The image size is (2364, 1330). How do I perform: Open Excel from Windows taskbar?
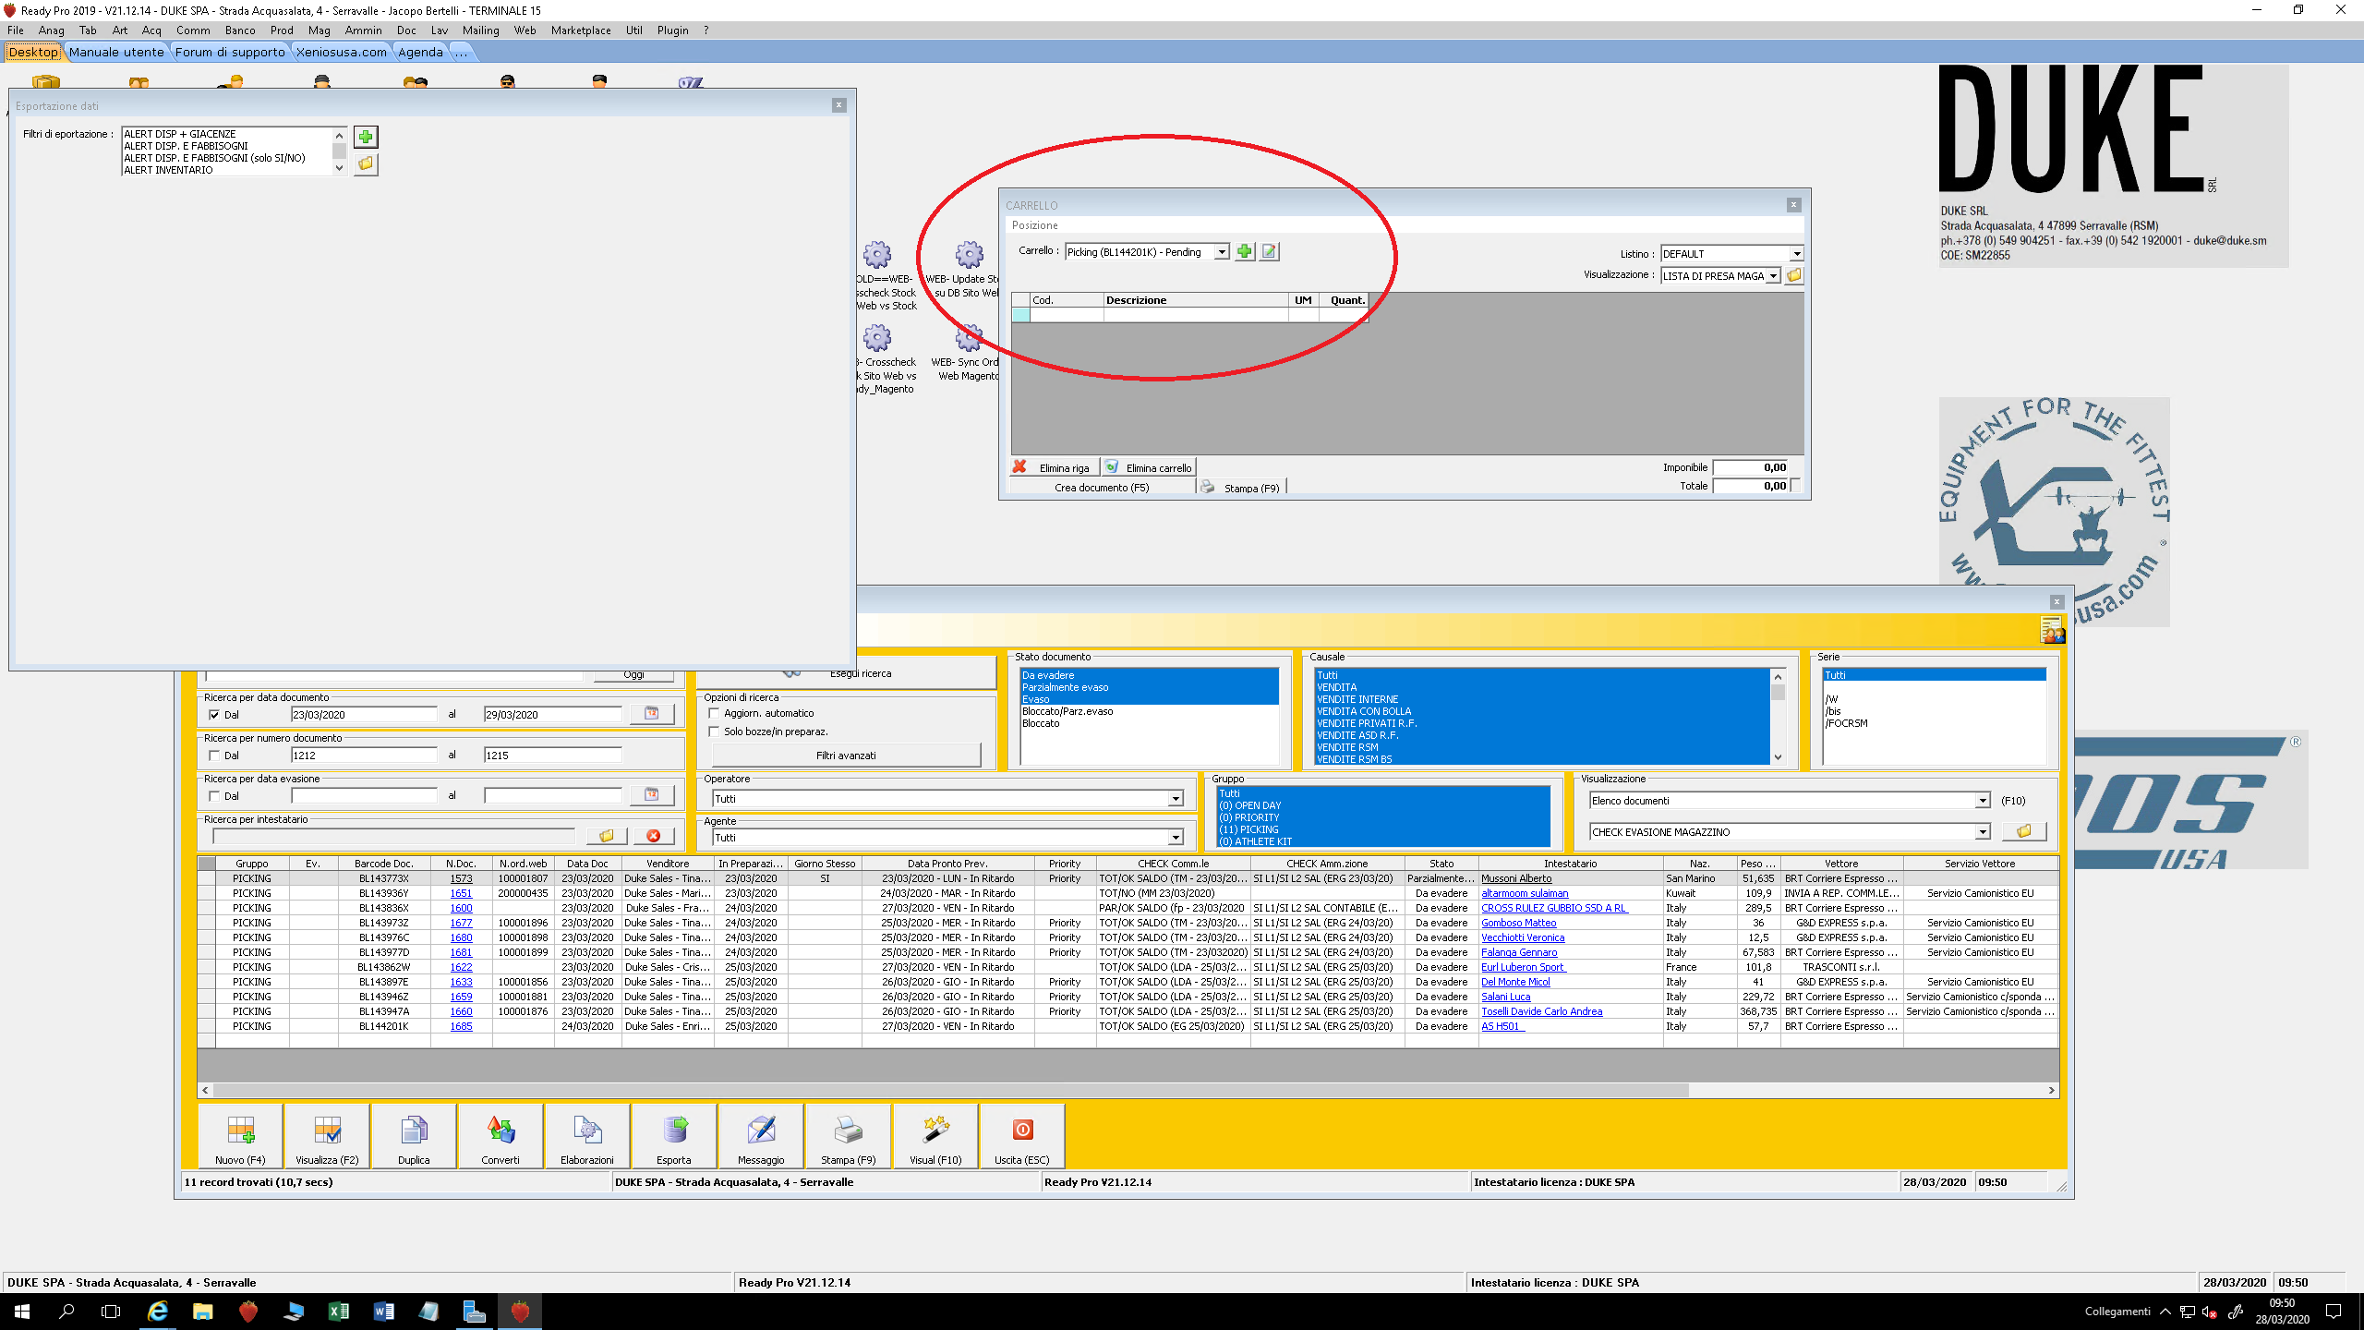338,1312
